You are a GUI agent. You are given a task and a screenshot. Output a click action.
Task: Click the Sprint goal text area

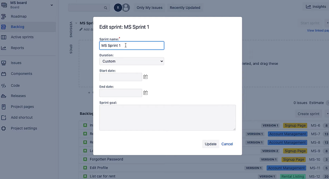(167, 118)
